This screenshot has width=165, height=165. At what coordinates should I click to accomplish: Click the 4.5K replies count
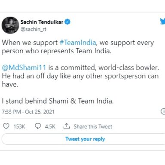[x=50, y=127]
